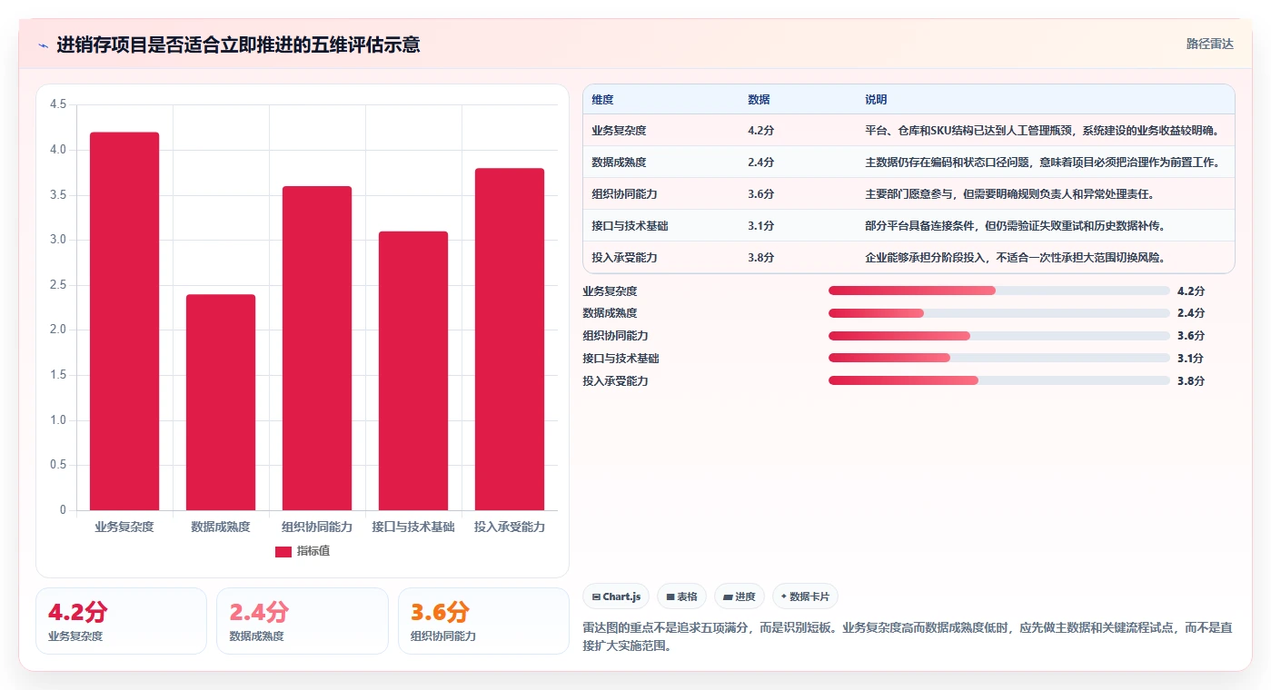
Task: Open the 2.4分 数据成熟度 data card
Action: pos(303,621)
